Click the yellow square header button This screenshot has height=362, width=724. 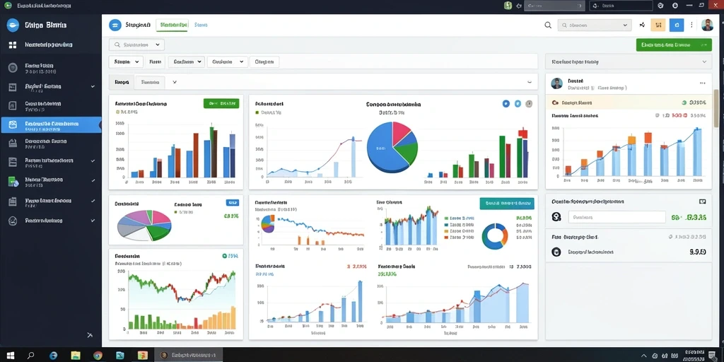click(x=658, y=25)
